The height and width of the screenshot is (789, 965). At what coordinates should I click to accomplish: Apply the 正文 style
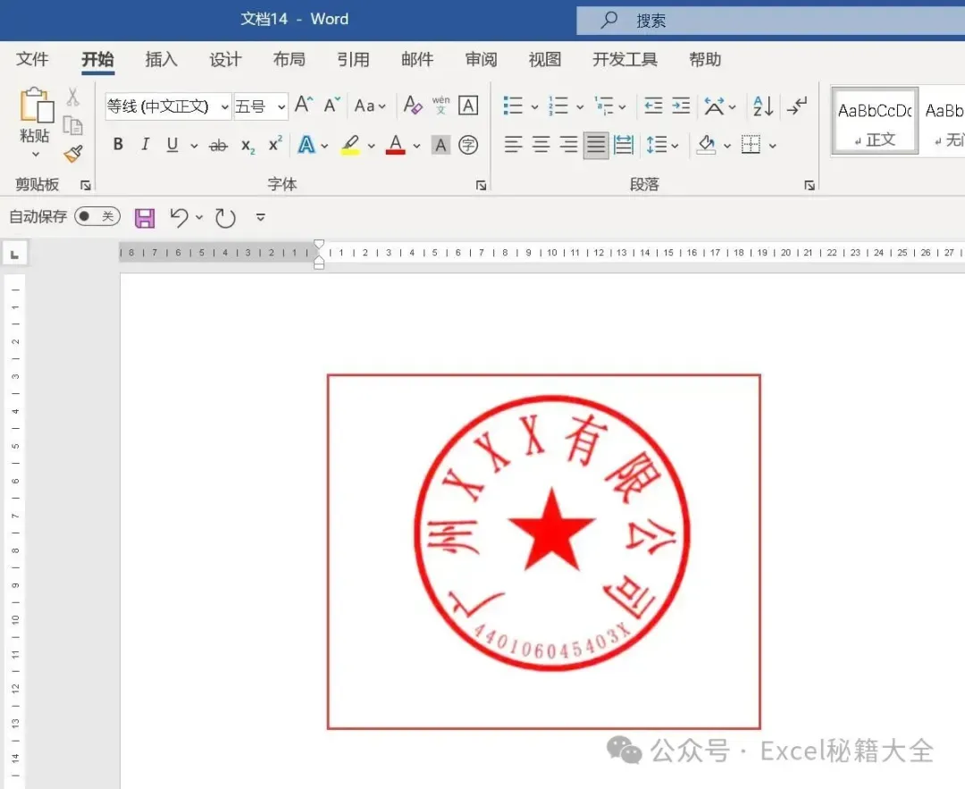pyautogui.click(x=875, y=121)
